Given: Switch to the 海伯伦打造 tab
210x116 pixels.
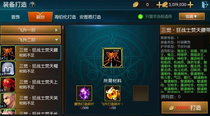Looking at the screenshot, I should coord(65,17).
